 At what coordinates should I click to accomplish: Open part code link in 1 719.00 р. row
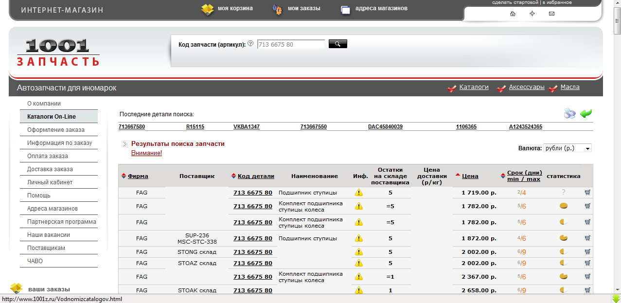(253, 193)
